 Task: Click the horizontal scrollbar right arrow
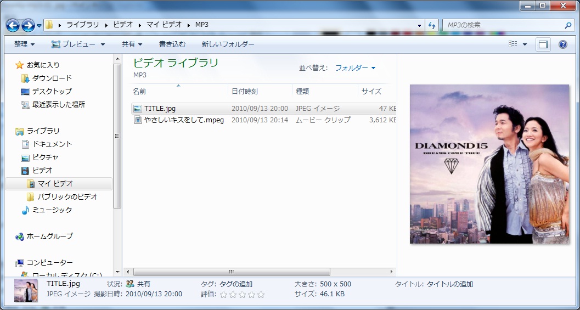point(392,272)
